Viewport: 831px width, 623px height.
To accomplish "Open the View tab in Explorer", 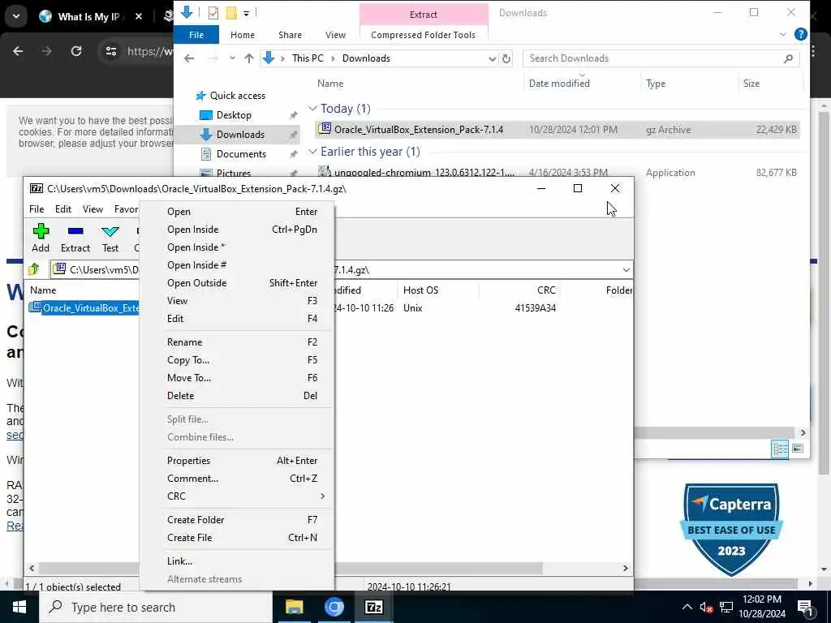I will coord(335,35).
